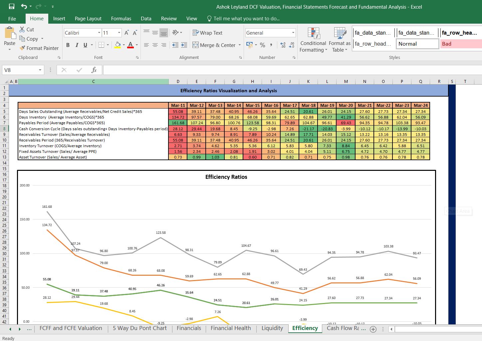Screen dimensions: 482x341
Task: Apply Percent Style
Action: pyautogui.click(x=263, y=45)
